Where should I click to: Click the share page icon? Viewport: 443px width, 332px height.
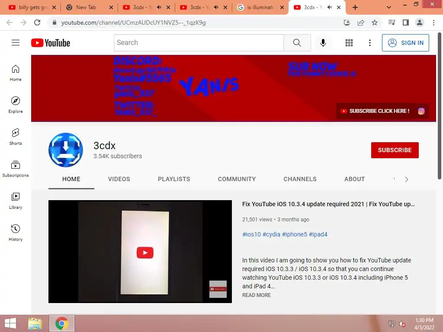click(x=361, y=22)
